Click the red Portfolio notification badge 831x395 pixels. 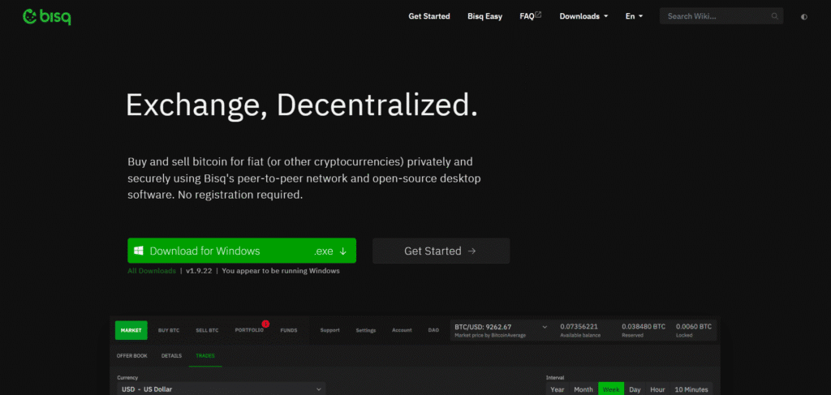[265, 324]
